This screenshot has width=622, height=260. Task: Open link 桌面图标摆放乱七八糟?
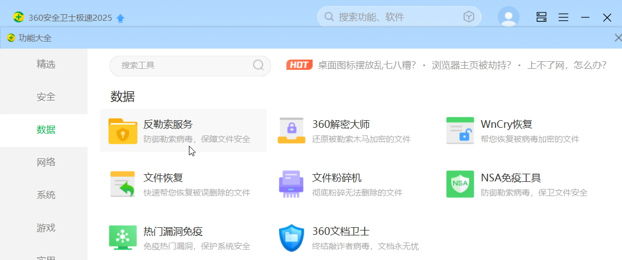tap(367, 65)
